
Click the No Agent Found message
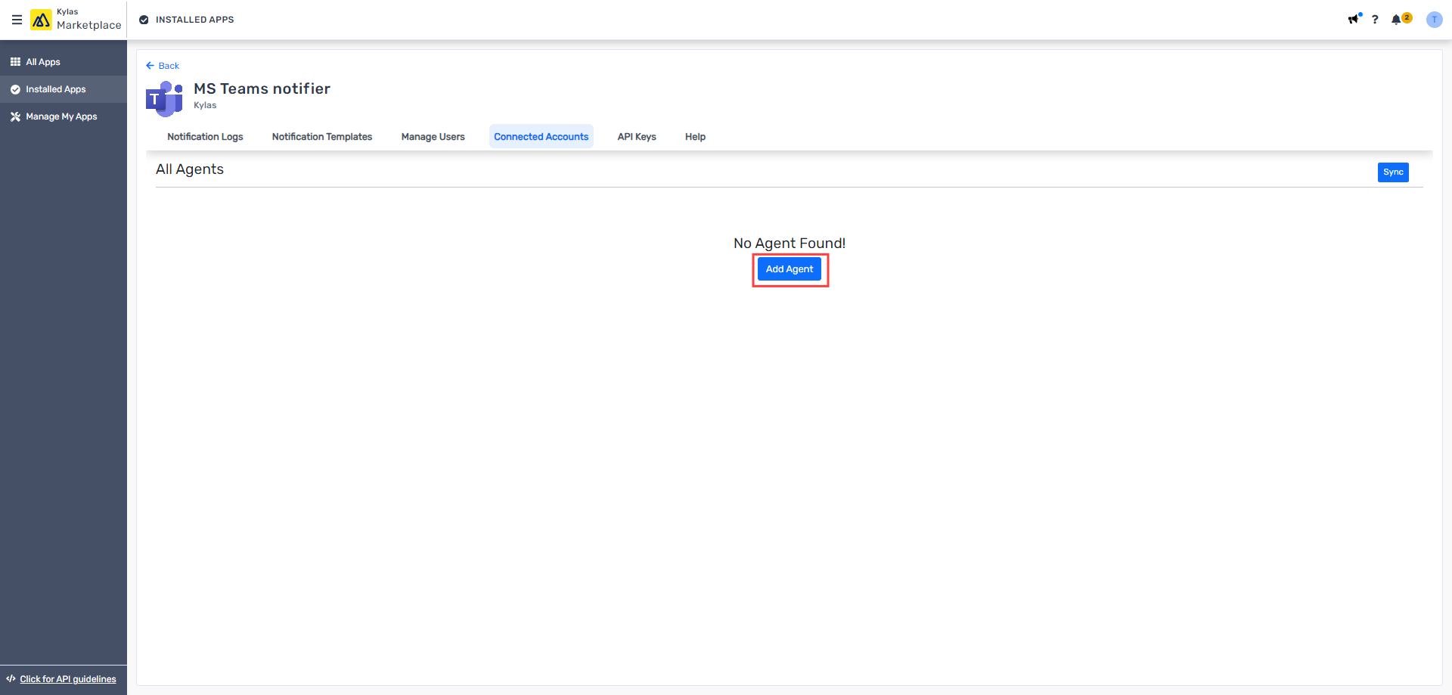pyautogui.click(x=790, y=243)
